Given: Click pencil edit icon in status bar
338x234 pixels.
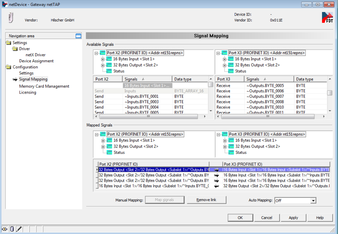Looking at the screenshot, I should pyautogui.click(x=19, y=229).
